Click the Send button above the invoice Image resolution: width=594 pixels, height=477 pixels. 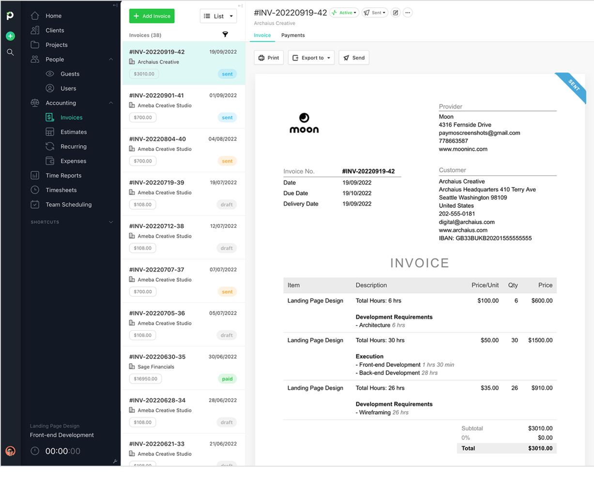[x=354, y=58]
